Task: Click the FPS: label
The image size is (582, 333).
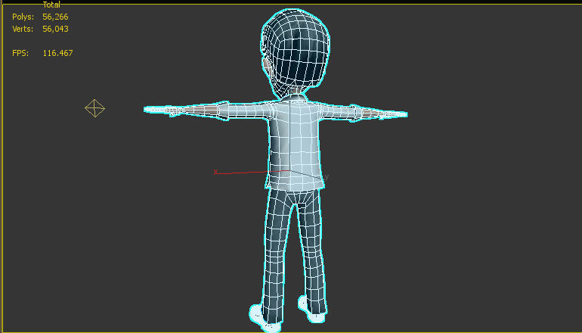Action: point(20,53)
